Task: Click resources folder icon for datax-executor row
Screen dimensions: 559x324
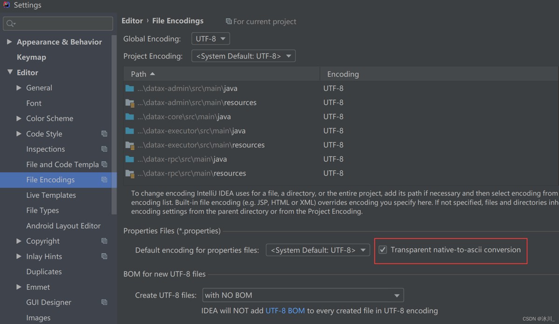Action: [x=130, y=145]
